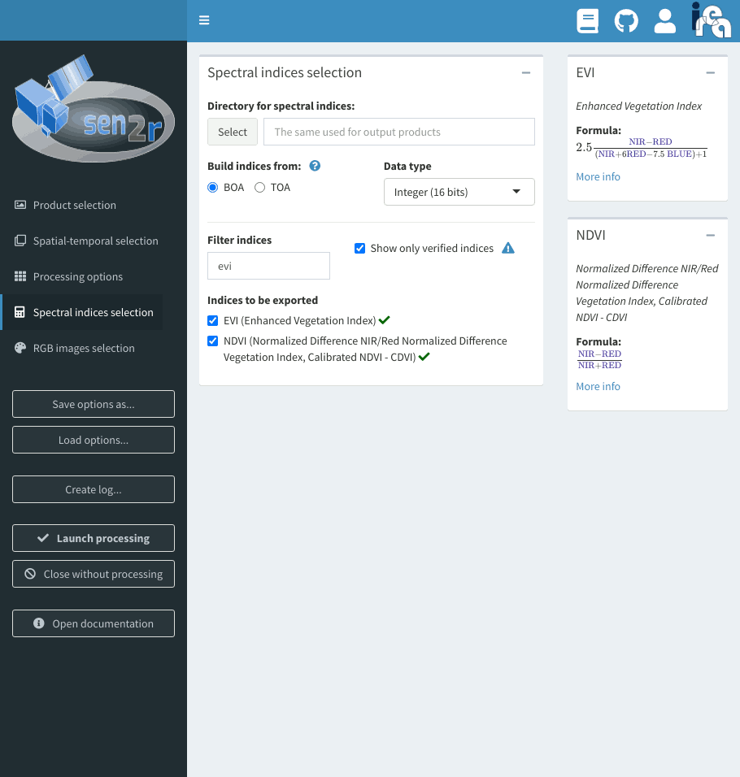Click Open documentation button
Viewport: 740px width, 777px height.
[x=94, y=623]
